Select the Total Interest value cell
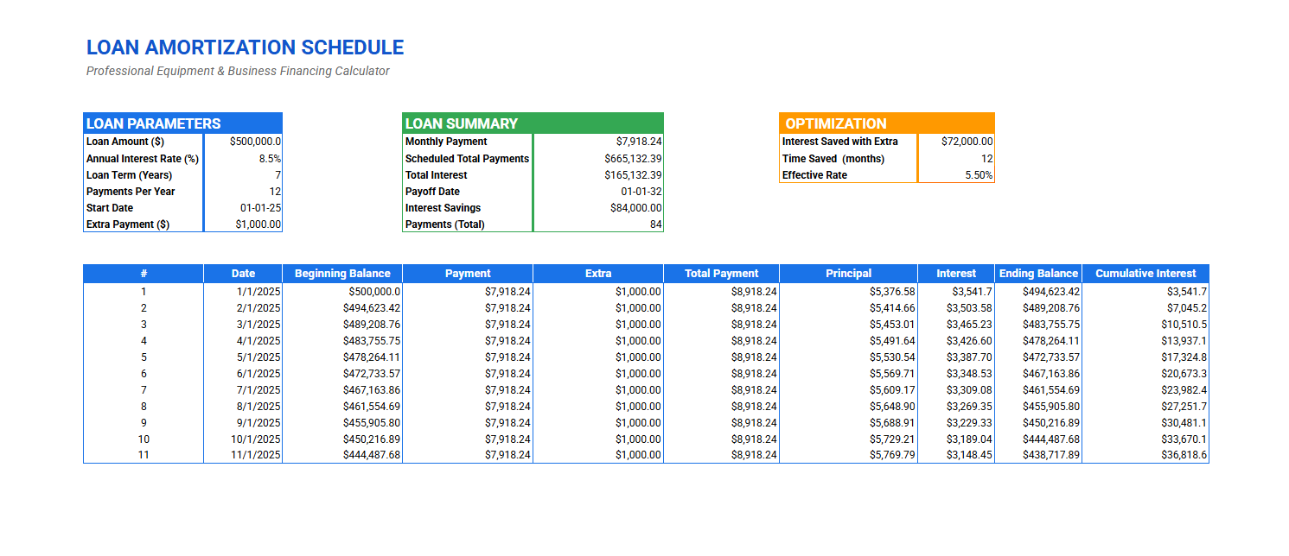The image size is (1289, 556). pyautogui.click(x=598, y=174)
